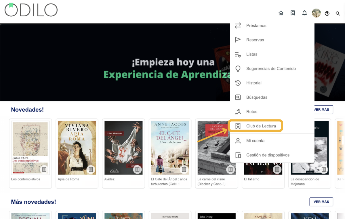Open your profile avatar picture
This screenshot has width=345, height=219.
coord(316,13)
